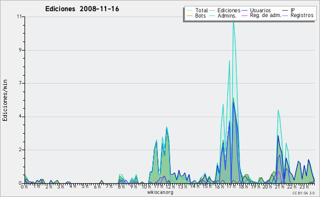
Task: Click the 21 h marker on time axis
Action: coord(279,186)
